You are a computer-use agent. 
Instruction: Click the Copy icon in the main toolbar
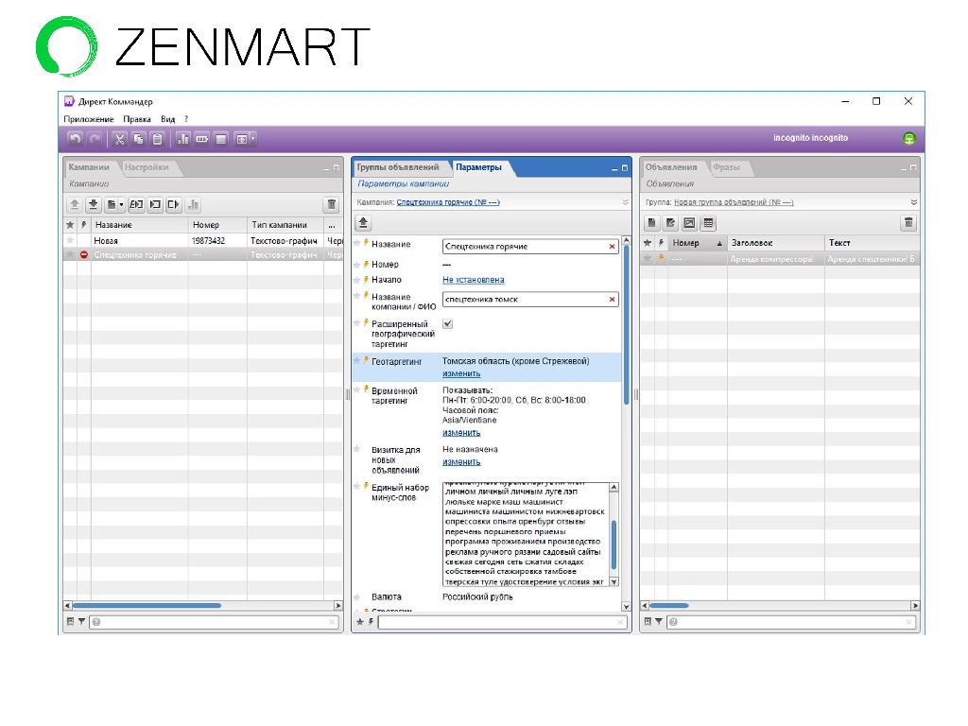139,139
